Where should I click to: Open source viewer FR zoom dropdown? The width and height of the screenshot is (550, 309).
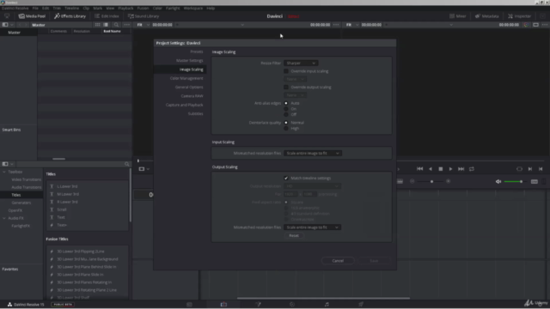click(144, 25)
